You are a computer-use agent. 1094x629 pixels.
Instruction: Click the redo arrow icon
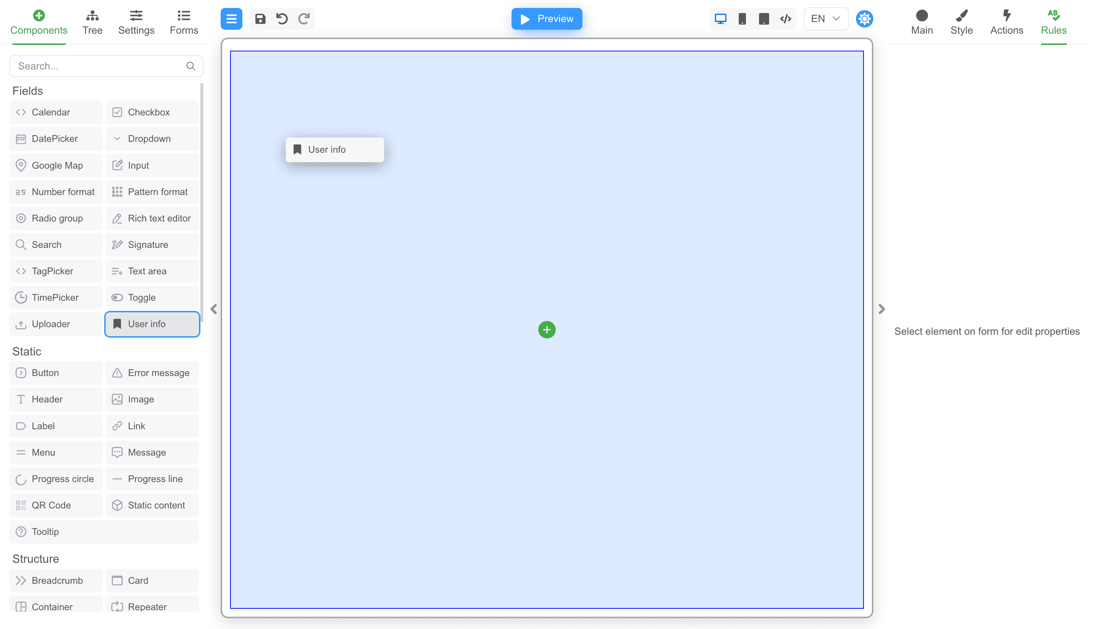pos(304,19)
